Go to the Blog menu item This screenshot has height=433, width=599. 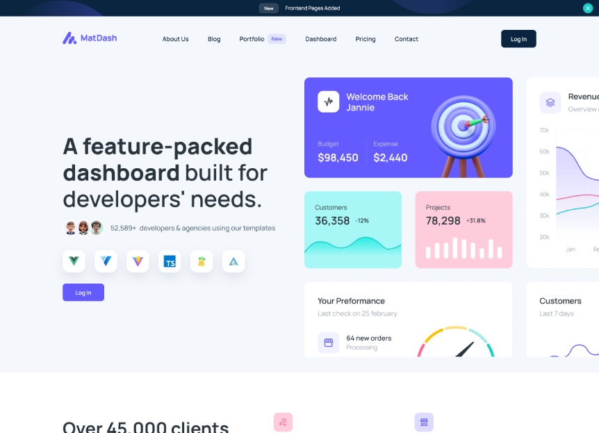pyautogui.click(x=214, y=39)
